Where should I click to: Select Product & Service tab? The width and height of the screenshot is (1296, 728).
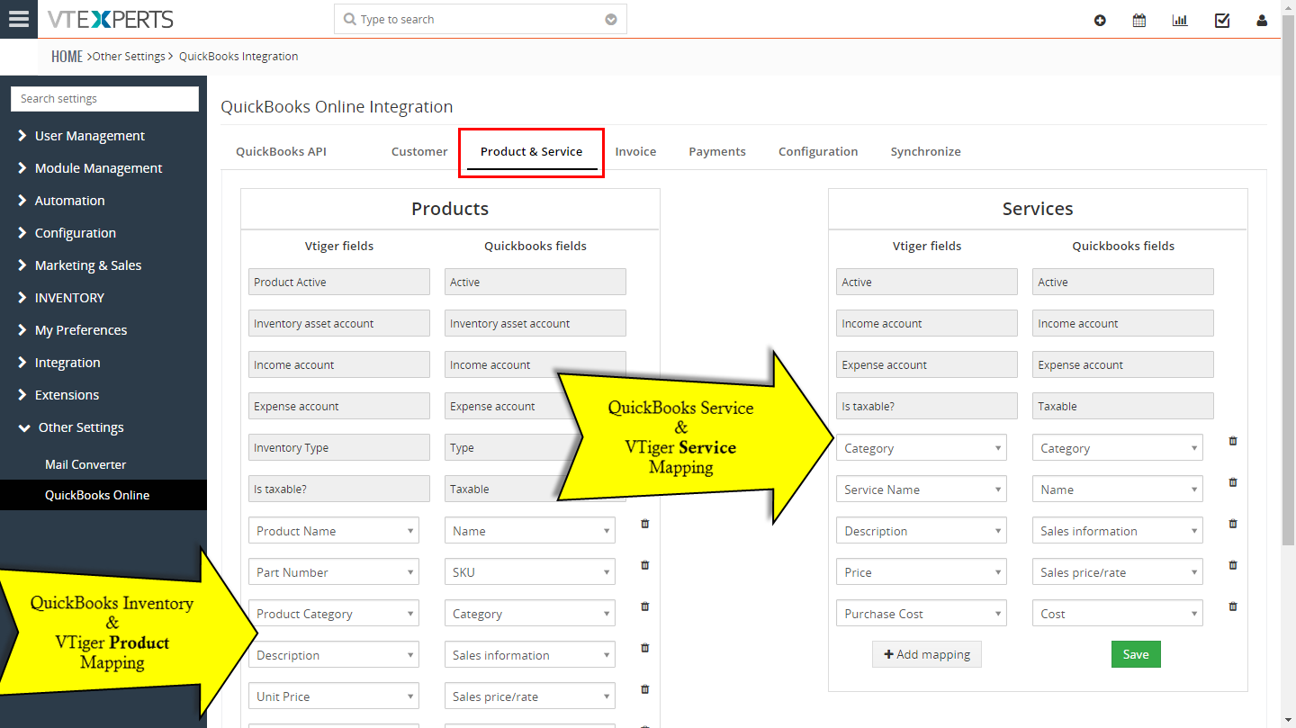click(x=531, y=151)
